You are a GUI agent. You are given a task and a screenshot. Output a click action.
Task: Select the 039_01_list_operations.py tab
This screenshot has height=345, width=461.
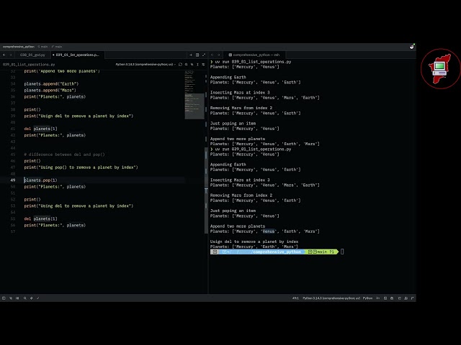(77, 55)
